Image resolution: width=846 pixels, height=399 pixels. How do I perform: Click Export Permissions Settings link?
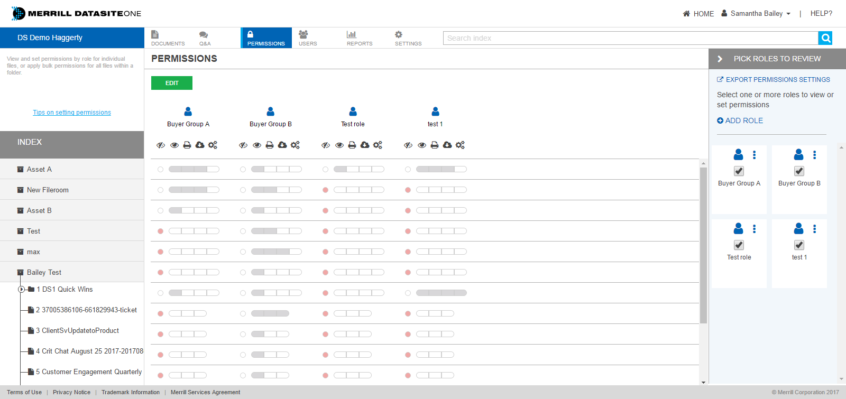click(x=774, y=80)
